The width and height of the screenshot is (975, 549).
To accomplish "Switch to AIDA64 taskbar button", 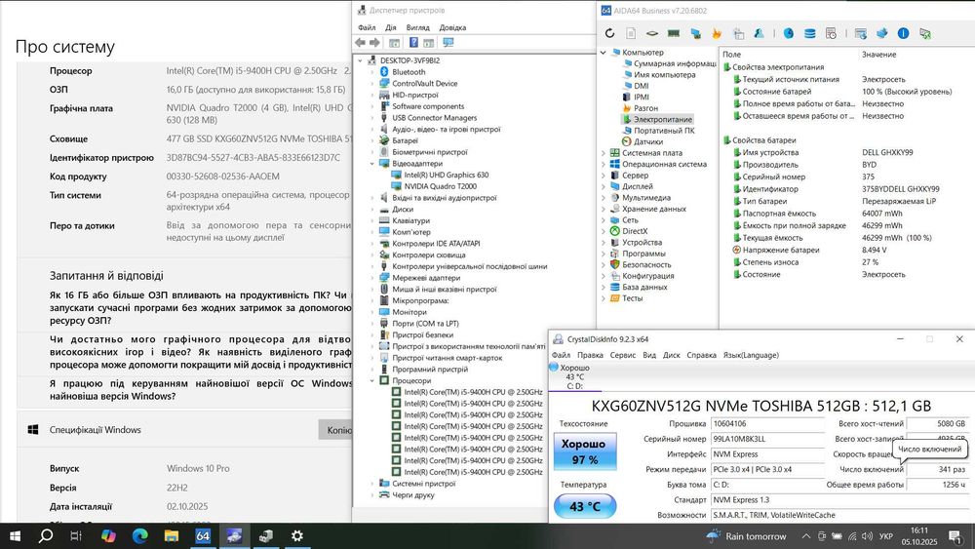I will click(x=203, y=536).
